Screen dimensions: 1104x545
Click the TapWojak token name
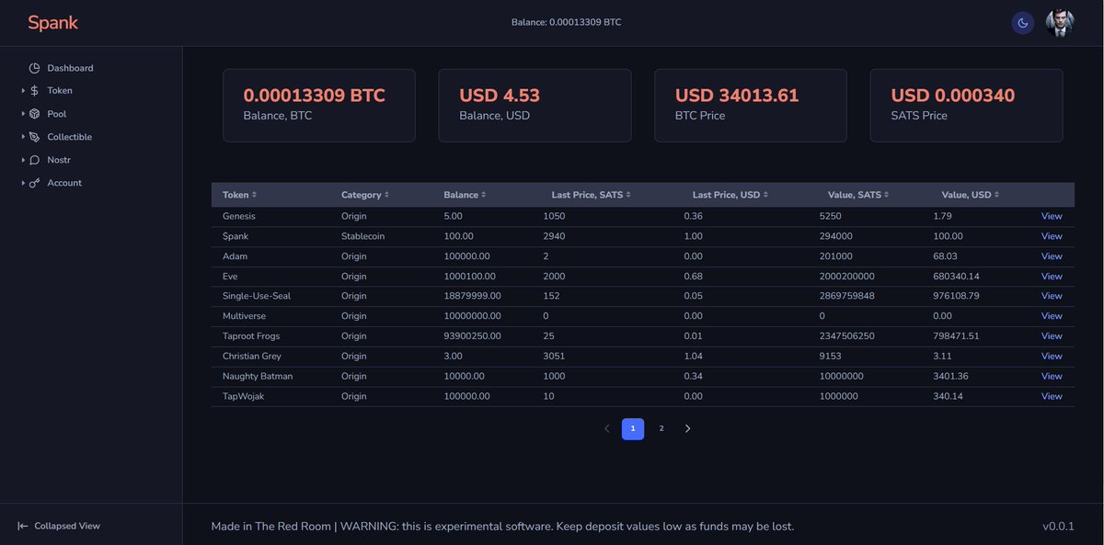click(244, 397)
